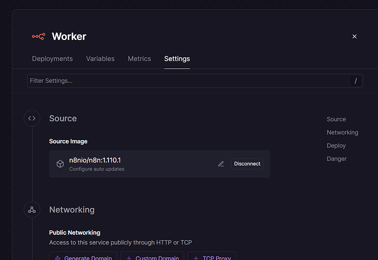Click the Public Networking label
Screen dimensions: 378x260
click(75, 233)
